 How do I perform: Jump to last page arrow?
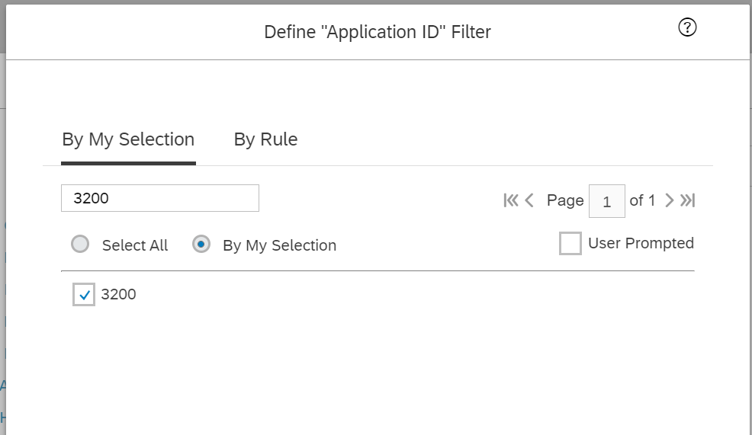click(687, 200)
